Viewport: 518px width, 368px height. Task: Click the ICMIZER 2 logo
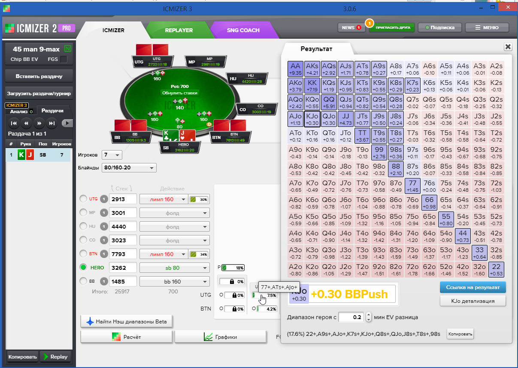(x=31, y=28)
